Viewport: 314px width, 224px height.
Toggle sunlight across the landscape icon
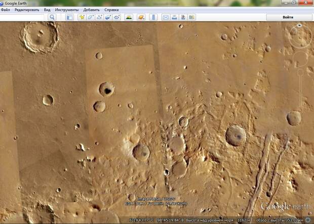pos(129,17)
